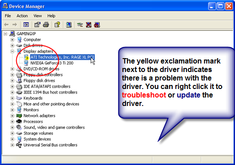The image size is (235, 165).
Task: Select the Computer label
Action: (x=32, y=40)
